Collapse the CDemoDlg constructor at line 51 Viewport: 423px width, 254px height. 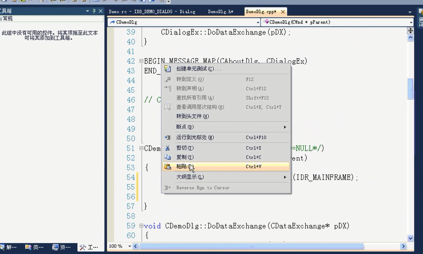[141, 148]
